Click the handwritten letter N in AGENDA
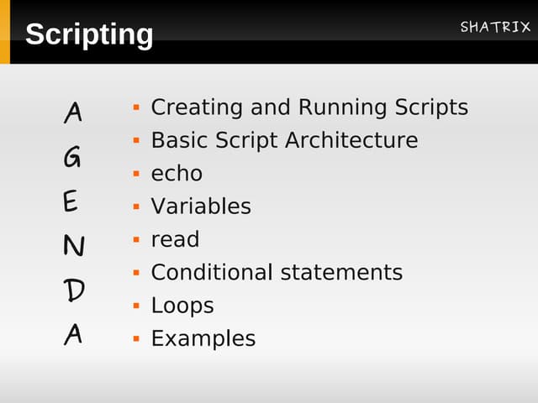This screenshot has height=403, width=538. click(74, 246)
